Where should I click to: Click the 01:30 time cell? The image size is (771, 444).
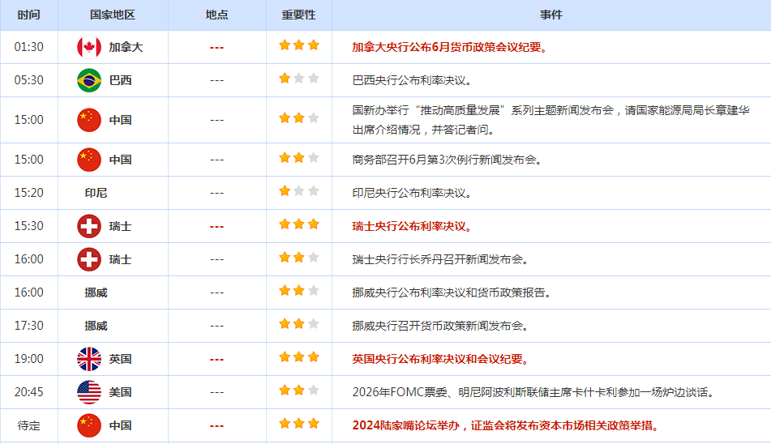click(x=28, y=47)
